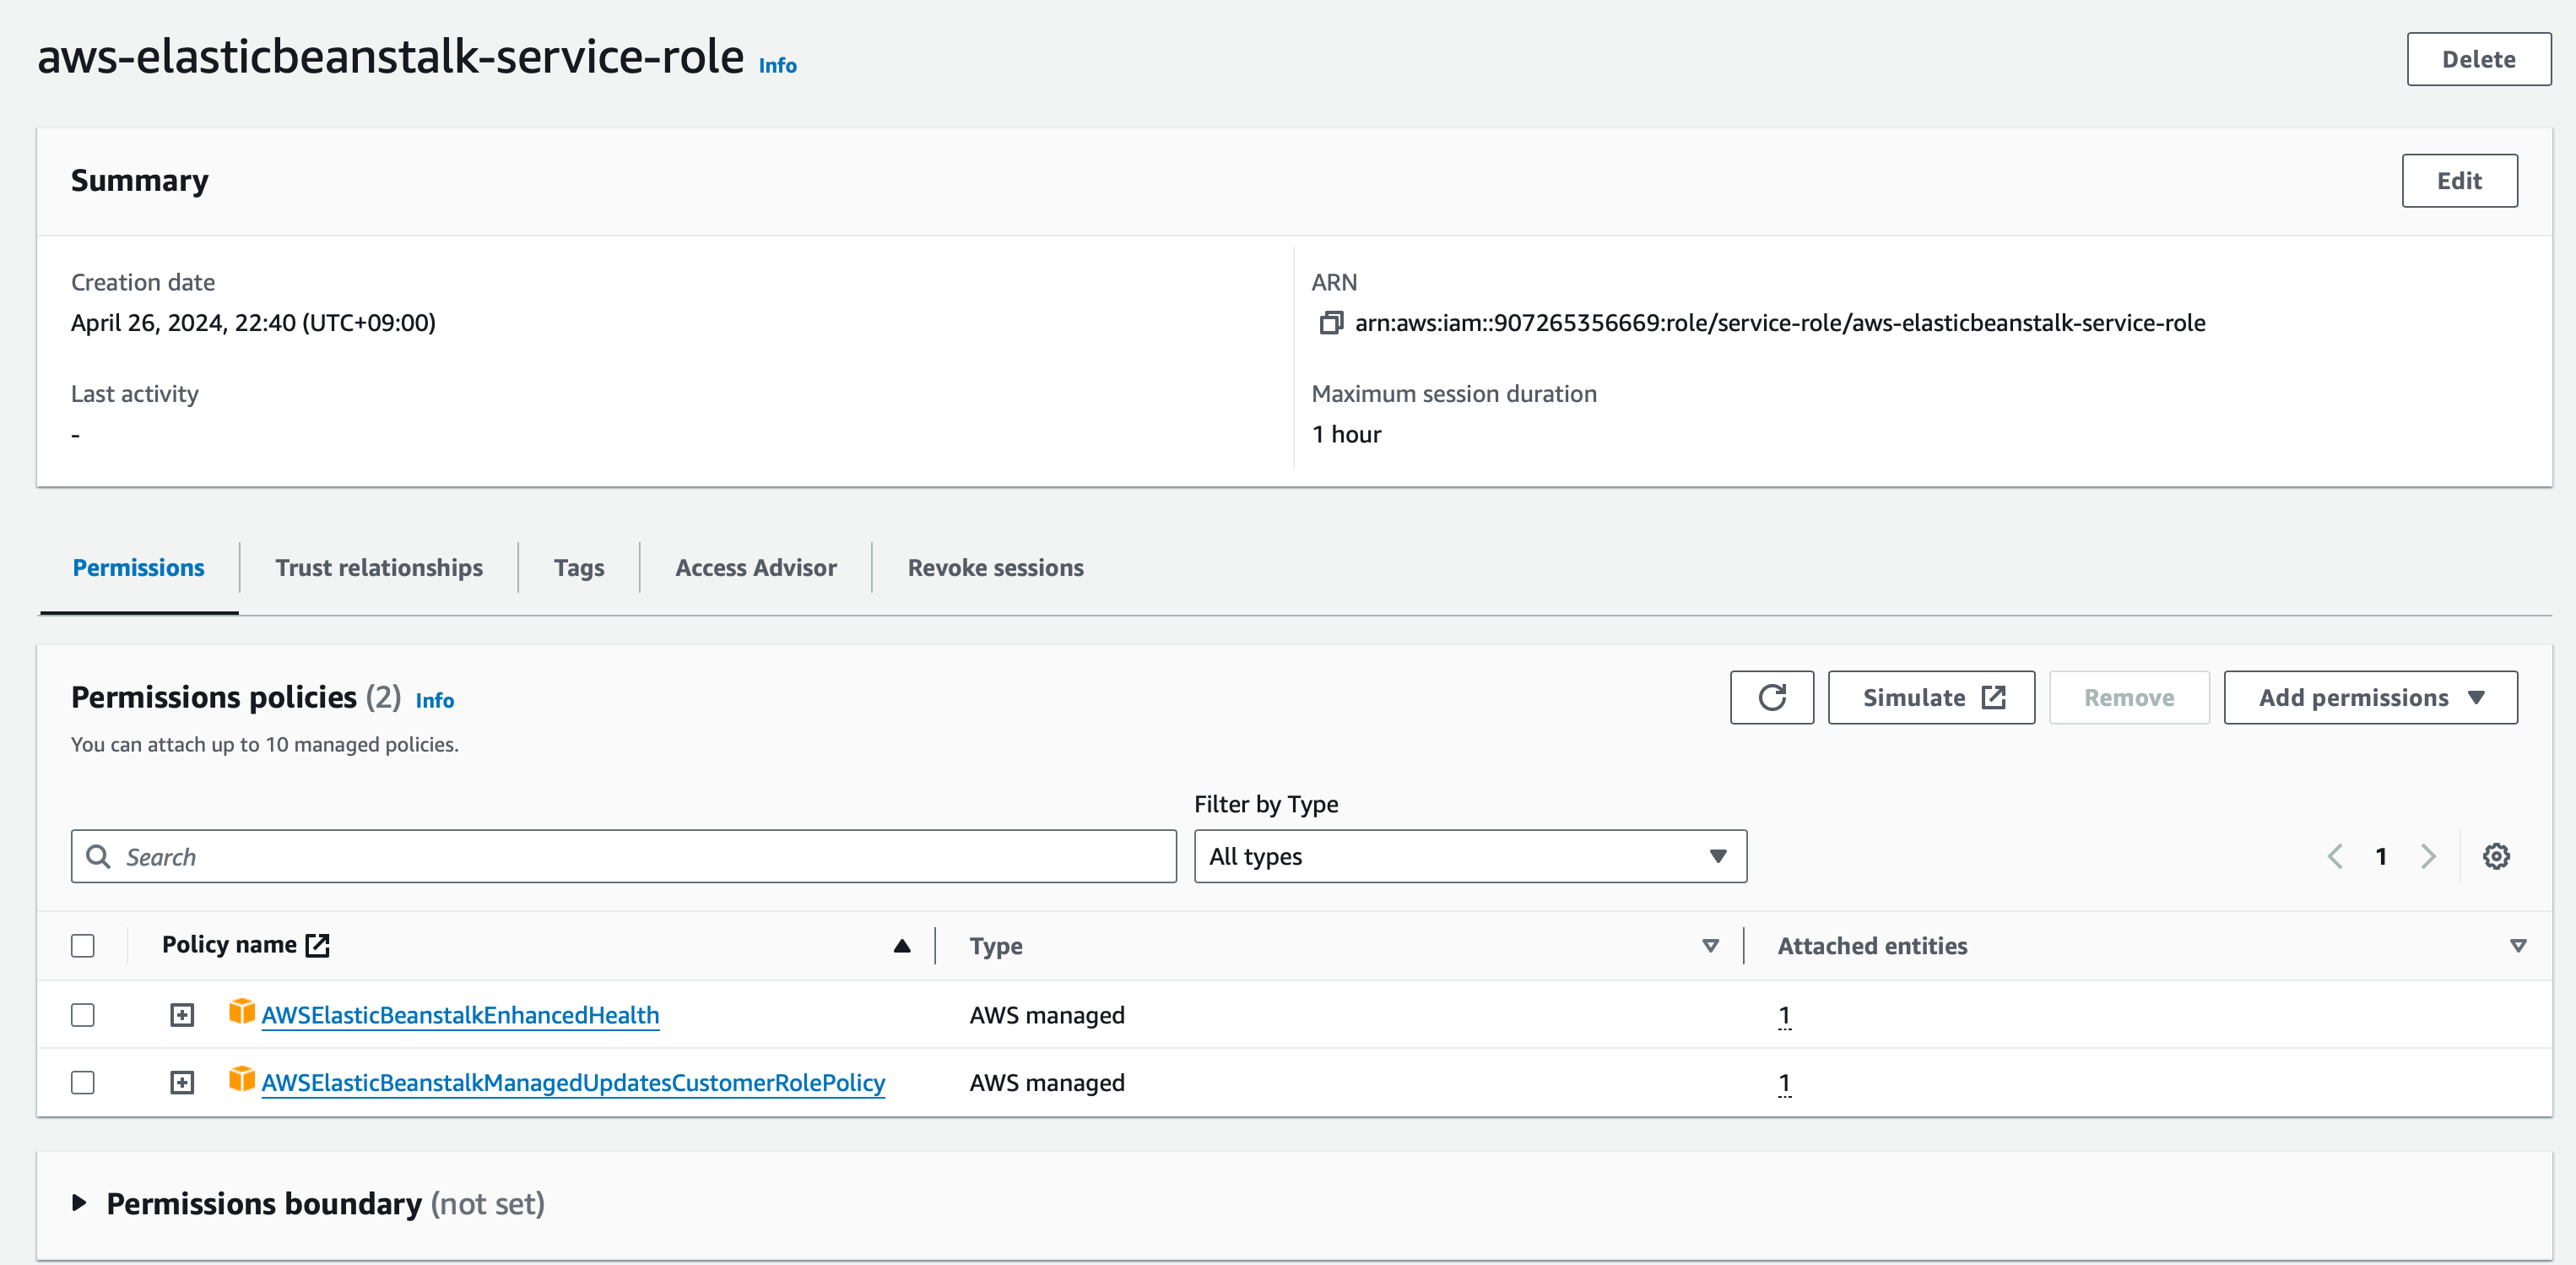The image size is (2576, 1265).
Task: Open the table preferences gear icon
Action: click(2496, 856)
